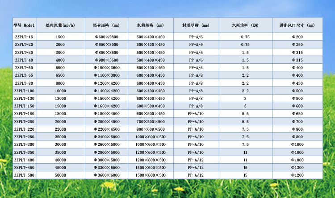Click flow value 50000
This screenshot has height=198, width=335.
60,175
